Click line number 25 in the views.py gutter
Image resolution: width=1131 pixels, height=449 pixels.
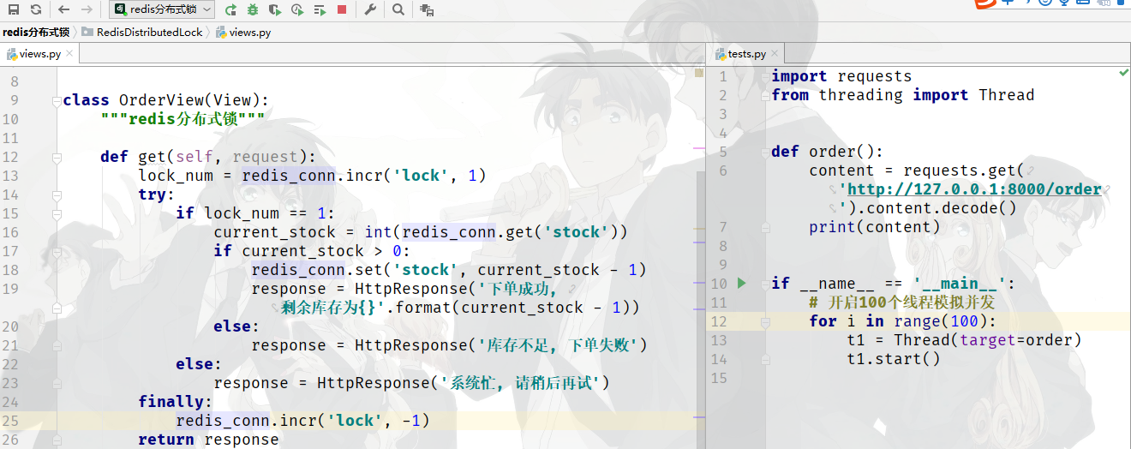pos(10,421)
